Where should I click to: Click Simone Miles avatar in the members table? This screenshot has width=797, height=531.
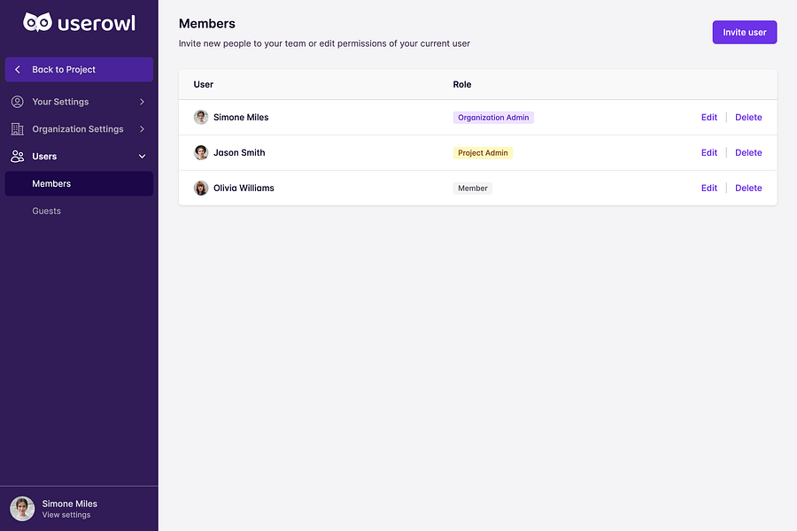click(x=201, y=118)
